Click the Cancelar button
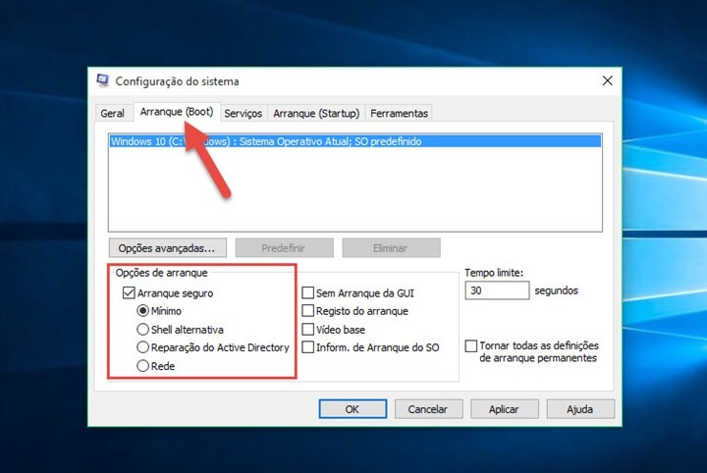The height and width of the screenshot is (473, 707). pos(428,409)
